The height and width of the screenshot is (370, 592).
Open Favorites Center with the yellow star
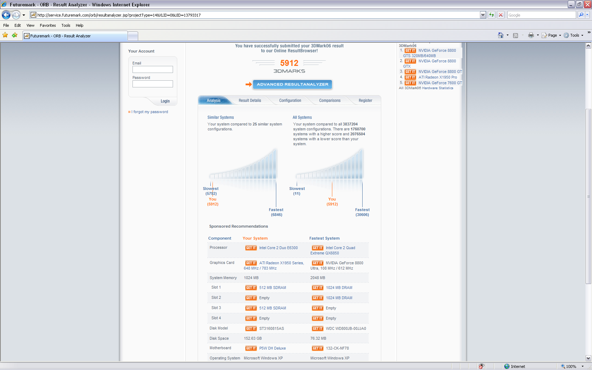5,35
